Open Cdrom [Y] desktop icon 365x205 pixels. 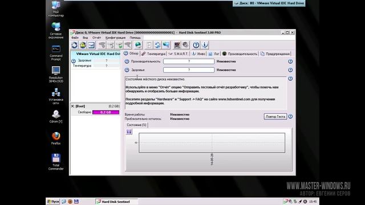point(56,116)
